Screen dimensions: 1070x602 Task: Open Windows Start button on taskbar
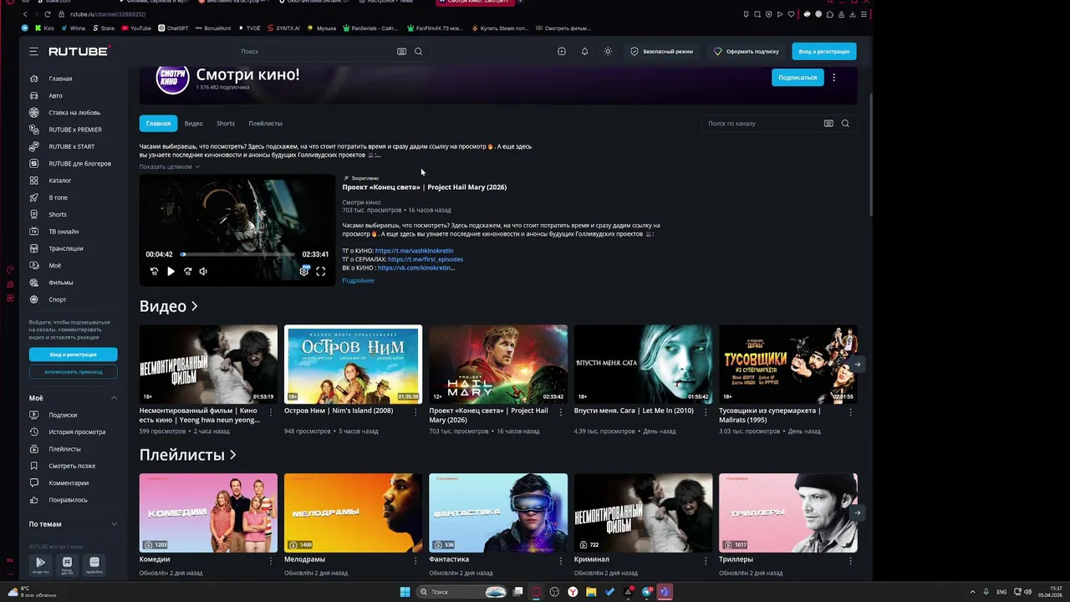click(x=405, y=592)
